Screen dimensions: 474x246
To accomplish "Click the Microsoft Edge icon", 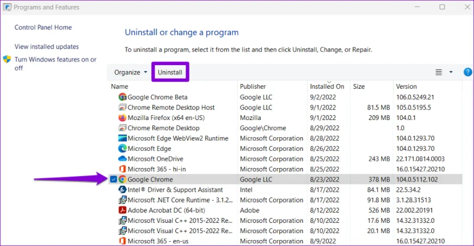I will click(x=123, y=148).
